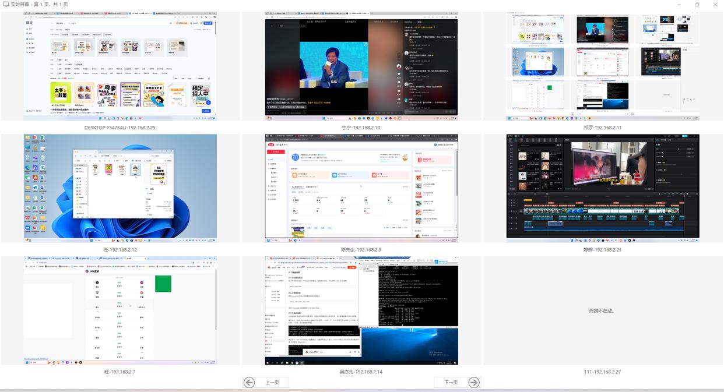The image size is (724, 392).
Task: Select the offline terminal 111 tile
Action: coord(602,310)
